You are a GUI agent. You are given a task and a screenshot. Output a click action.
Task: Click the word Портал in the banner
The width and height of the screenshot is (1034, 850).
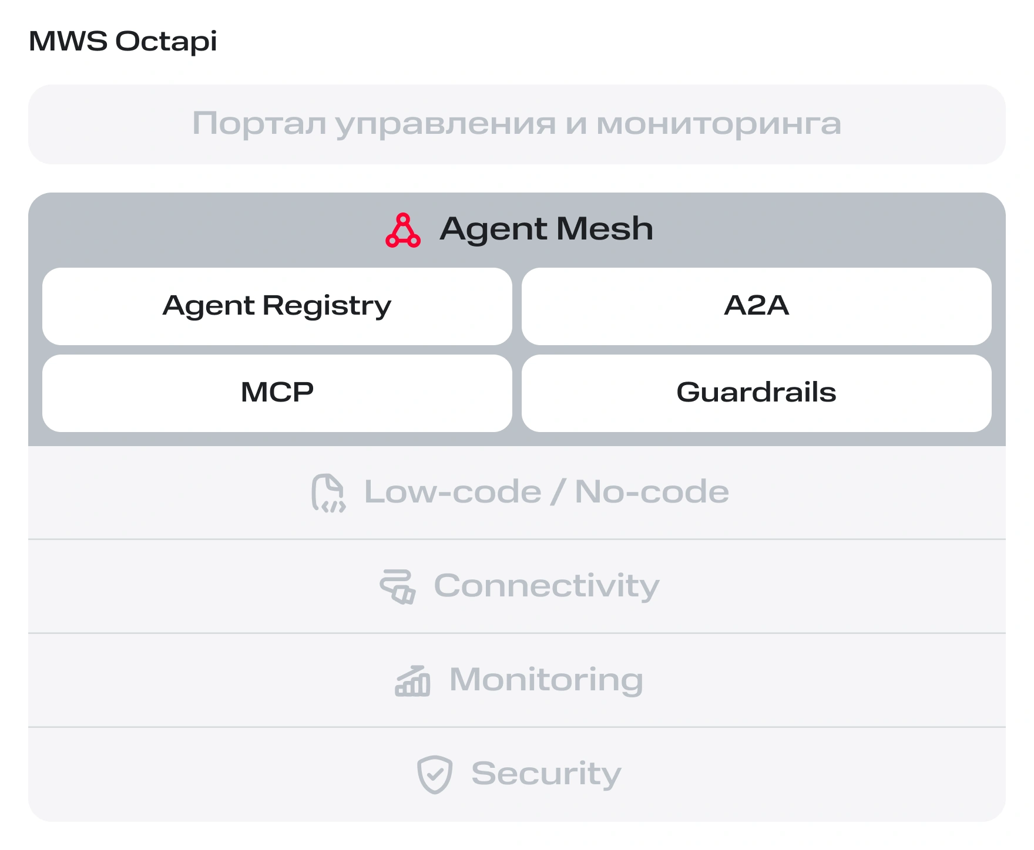click(259, 124)
